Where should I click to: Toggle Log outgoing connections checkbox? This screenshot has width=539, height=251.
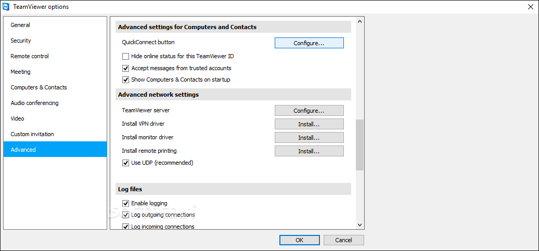(x=125, y=215)
